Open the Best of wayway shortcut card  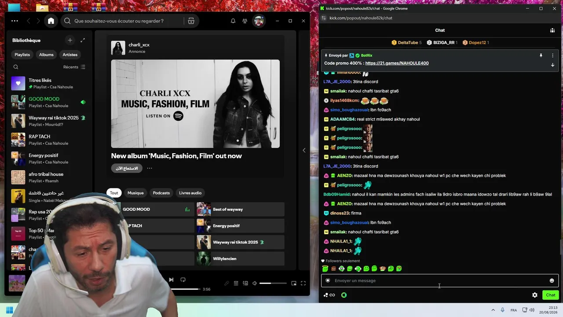pos(240,209)
